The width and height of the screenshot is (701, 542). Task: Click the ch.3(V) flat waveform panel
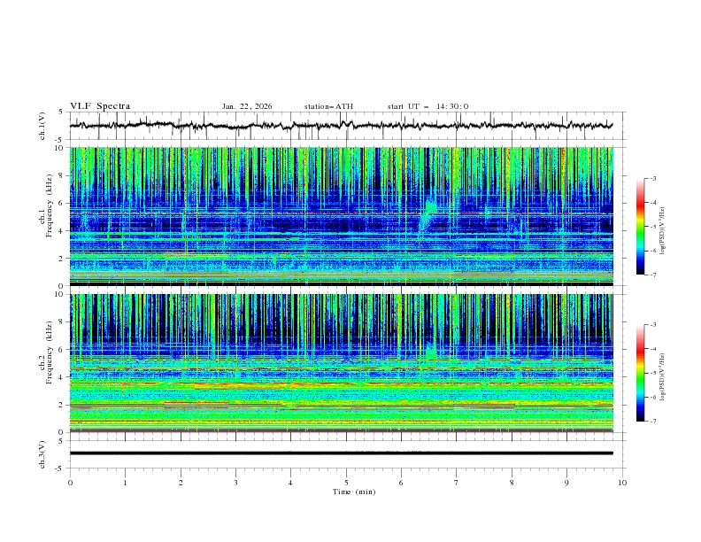348,454
